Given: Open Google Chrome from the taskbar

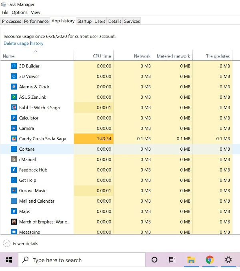Looking at the screenshot, I should pyautogui.click(x=210, y=259).
